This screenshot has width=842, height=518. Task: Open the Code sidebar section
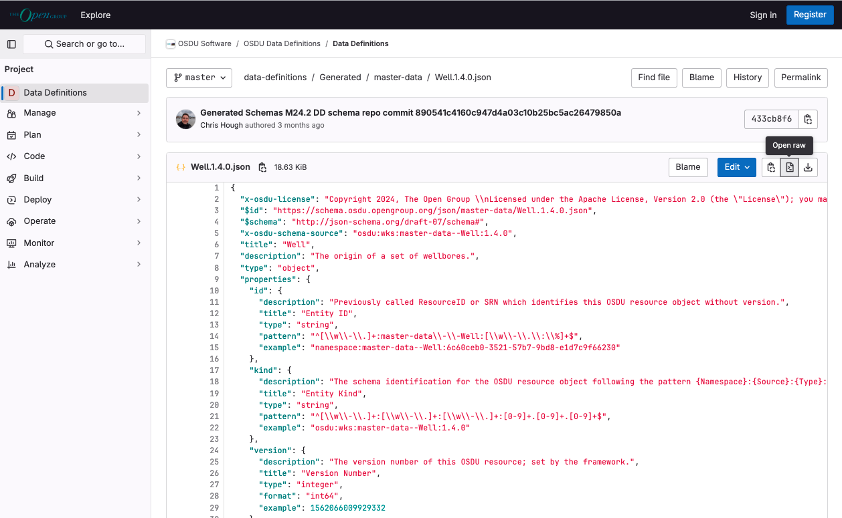[x=74, y=156]
